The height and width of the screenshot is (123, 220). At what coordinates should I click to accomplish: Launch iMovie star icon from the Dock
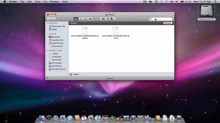click(112, 118)
